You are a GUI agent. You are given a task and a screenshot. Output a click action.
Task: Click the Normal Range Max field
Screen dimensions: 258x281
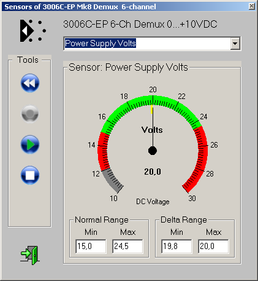click(127, 246)
